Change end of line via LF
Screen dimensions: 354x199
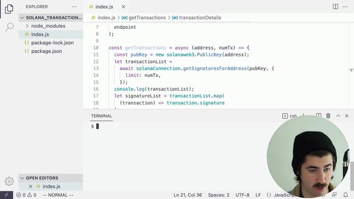(258, 195)
